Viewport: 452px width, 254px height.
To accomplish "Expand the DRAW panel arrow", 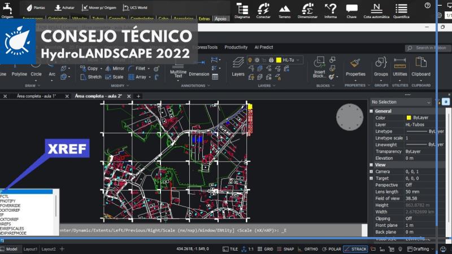I will coord(39,86).
